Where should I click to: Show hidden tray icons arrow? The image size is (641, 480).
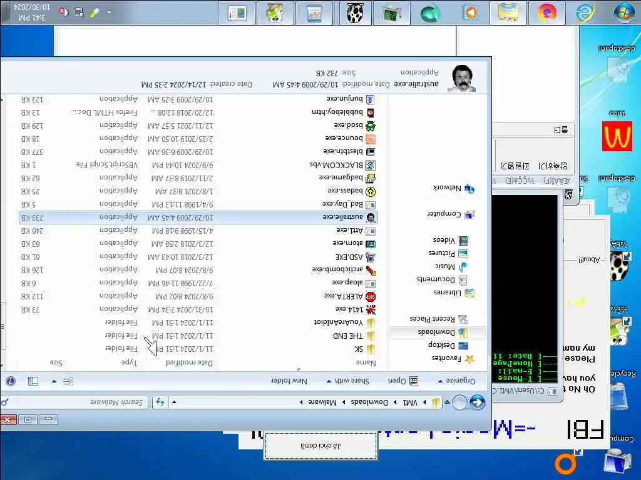point(109,12)
